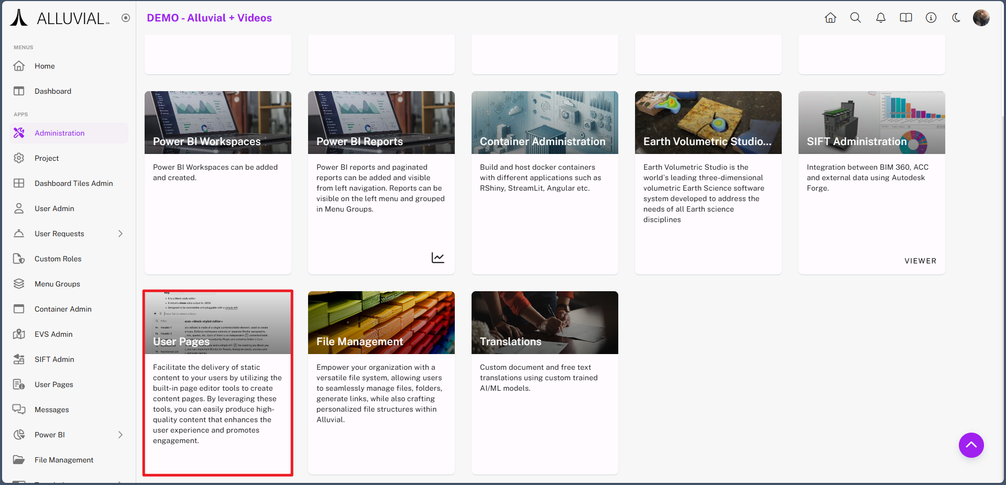Expand the User Requests submenu
Viewport: 1006px width, 485px height.
(x=121, y=234)
